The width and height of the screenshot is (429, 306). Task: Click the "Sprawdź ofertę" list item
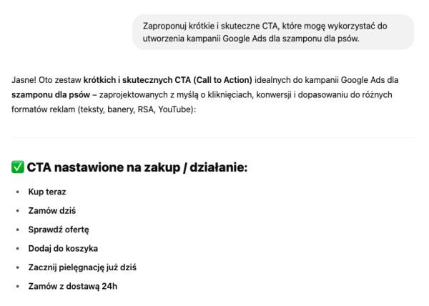59,229
